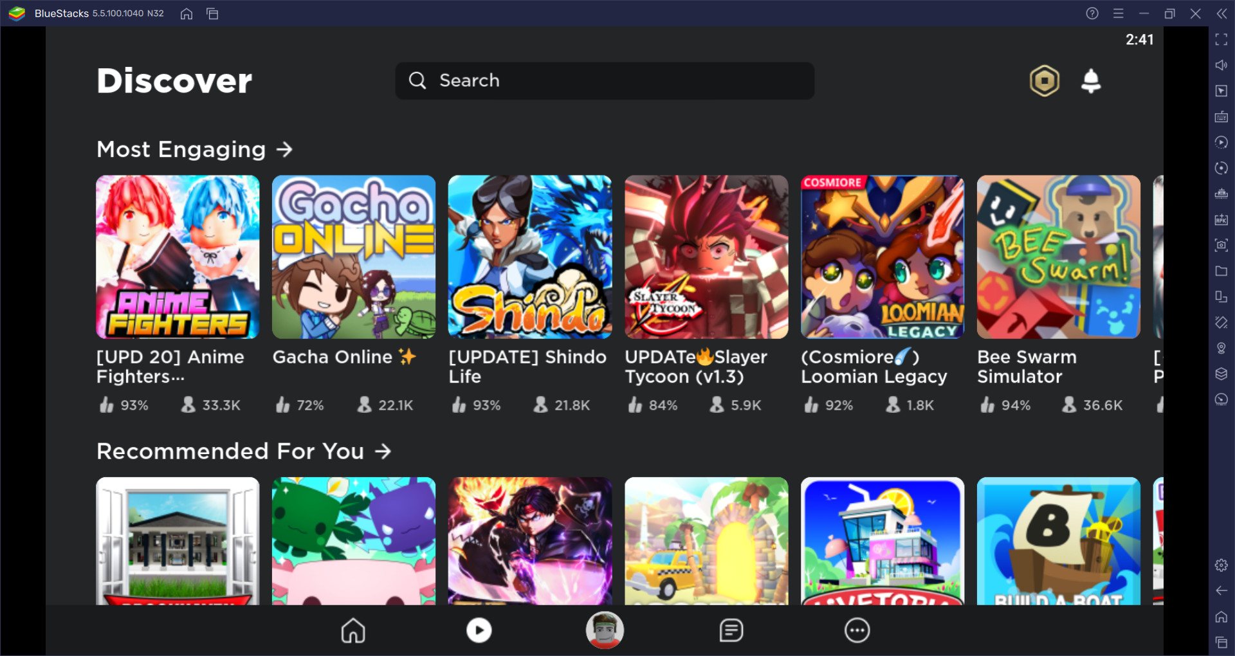Open the notifications bell
Image resolution: width=1235 pixels, height=656 pixels.
pyautogui.click(x=1091, y=81)
